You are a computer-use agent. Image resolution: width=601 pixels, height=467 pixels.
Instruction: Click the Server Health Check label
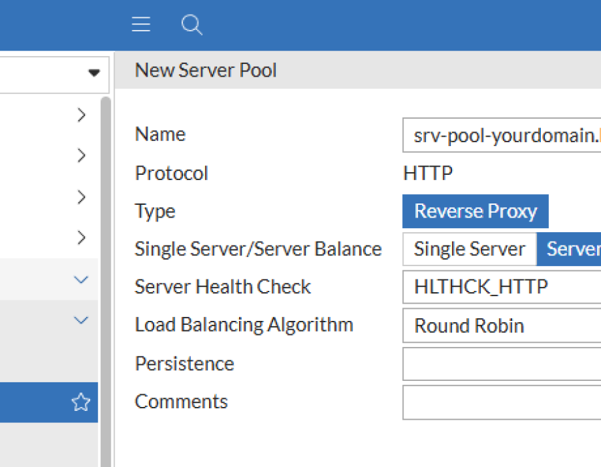tap(222, 287)
